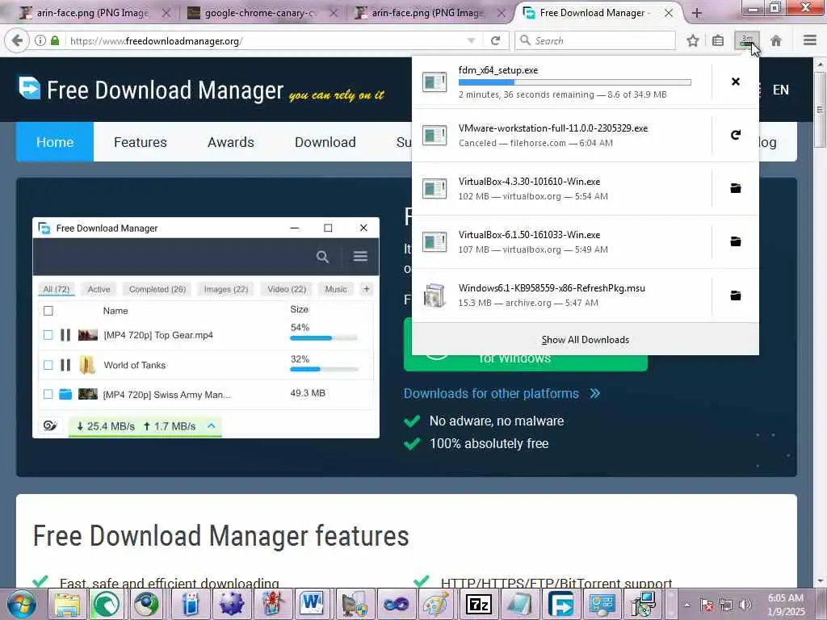Select the All (72) filter tab
The image size is (827, 620).
click(56, 289)
